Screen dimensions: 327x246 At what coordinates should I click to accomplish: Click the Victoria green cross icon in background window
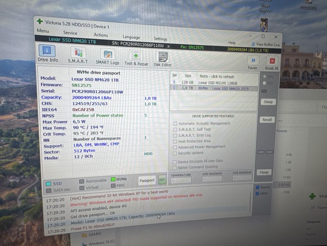click(x=312, y=196)
